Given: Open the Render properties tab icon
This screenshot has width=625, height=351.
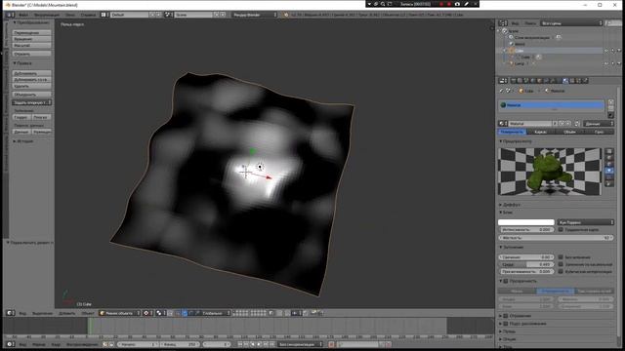Looking at the screenshot, I should [514, 80].
